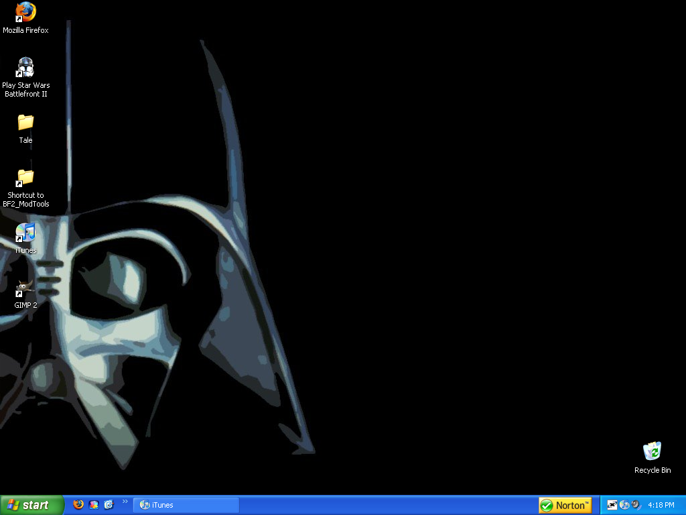This screenshot has height=515, width=686.
Task: Open the Start menu
Action: (31, 505)
